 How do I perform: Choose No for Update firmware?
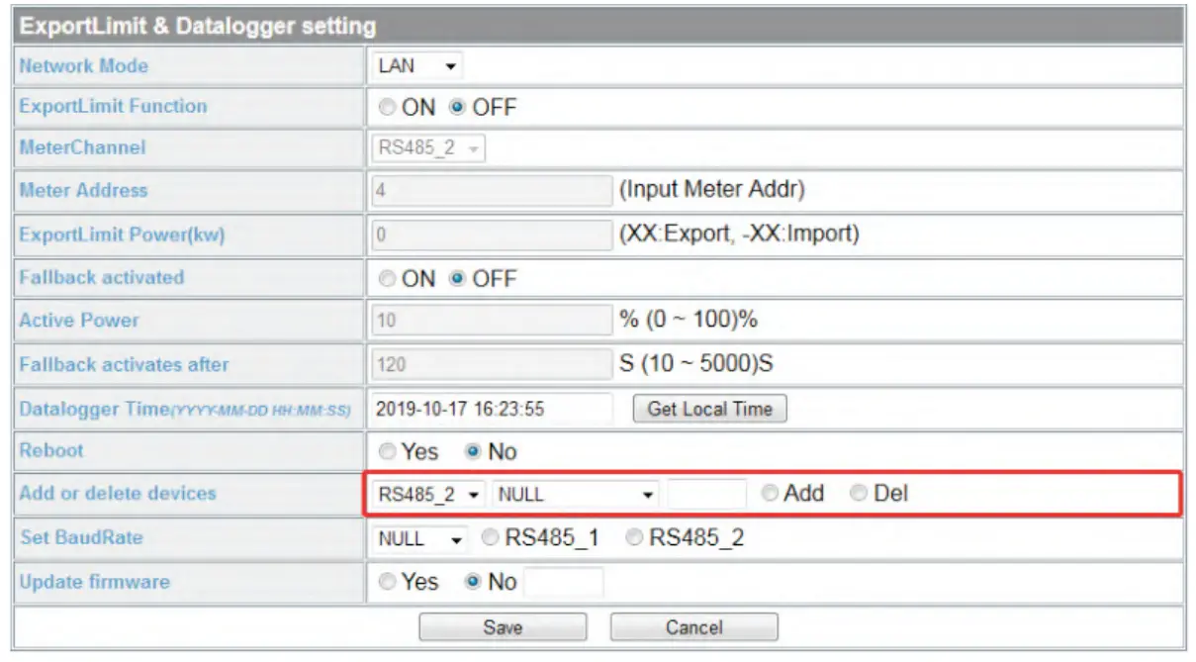click(473, 582)
